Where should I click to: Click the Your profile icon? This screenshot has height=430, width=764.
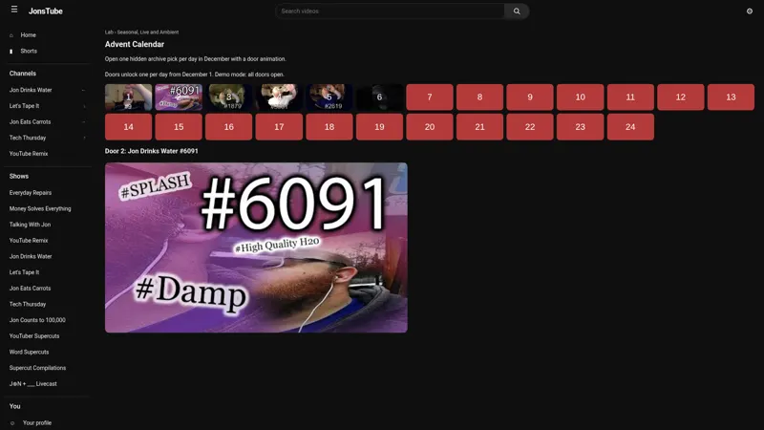12,423
